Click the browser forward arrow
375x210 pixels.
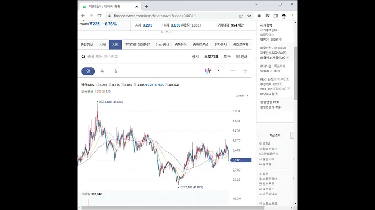91,16
